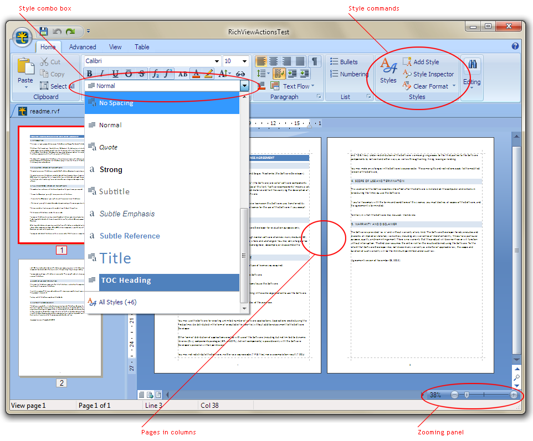Click the zoom slider handle

click(467, 395)
